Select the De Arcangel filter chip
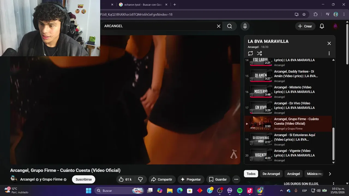The height and width of the screenshot is (196, 349). click(271, 174)
